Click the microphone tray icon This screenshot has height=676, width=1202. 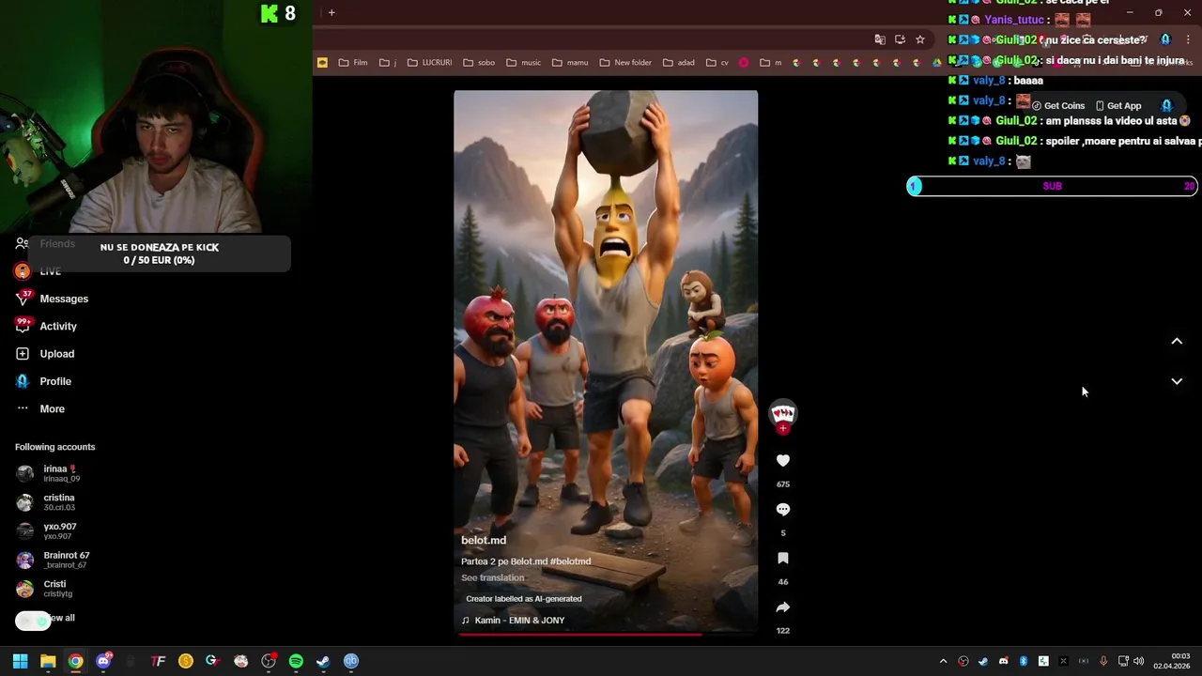(x=1103, y=661)
